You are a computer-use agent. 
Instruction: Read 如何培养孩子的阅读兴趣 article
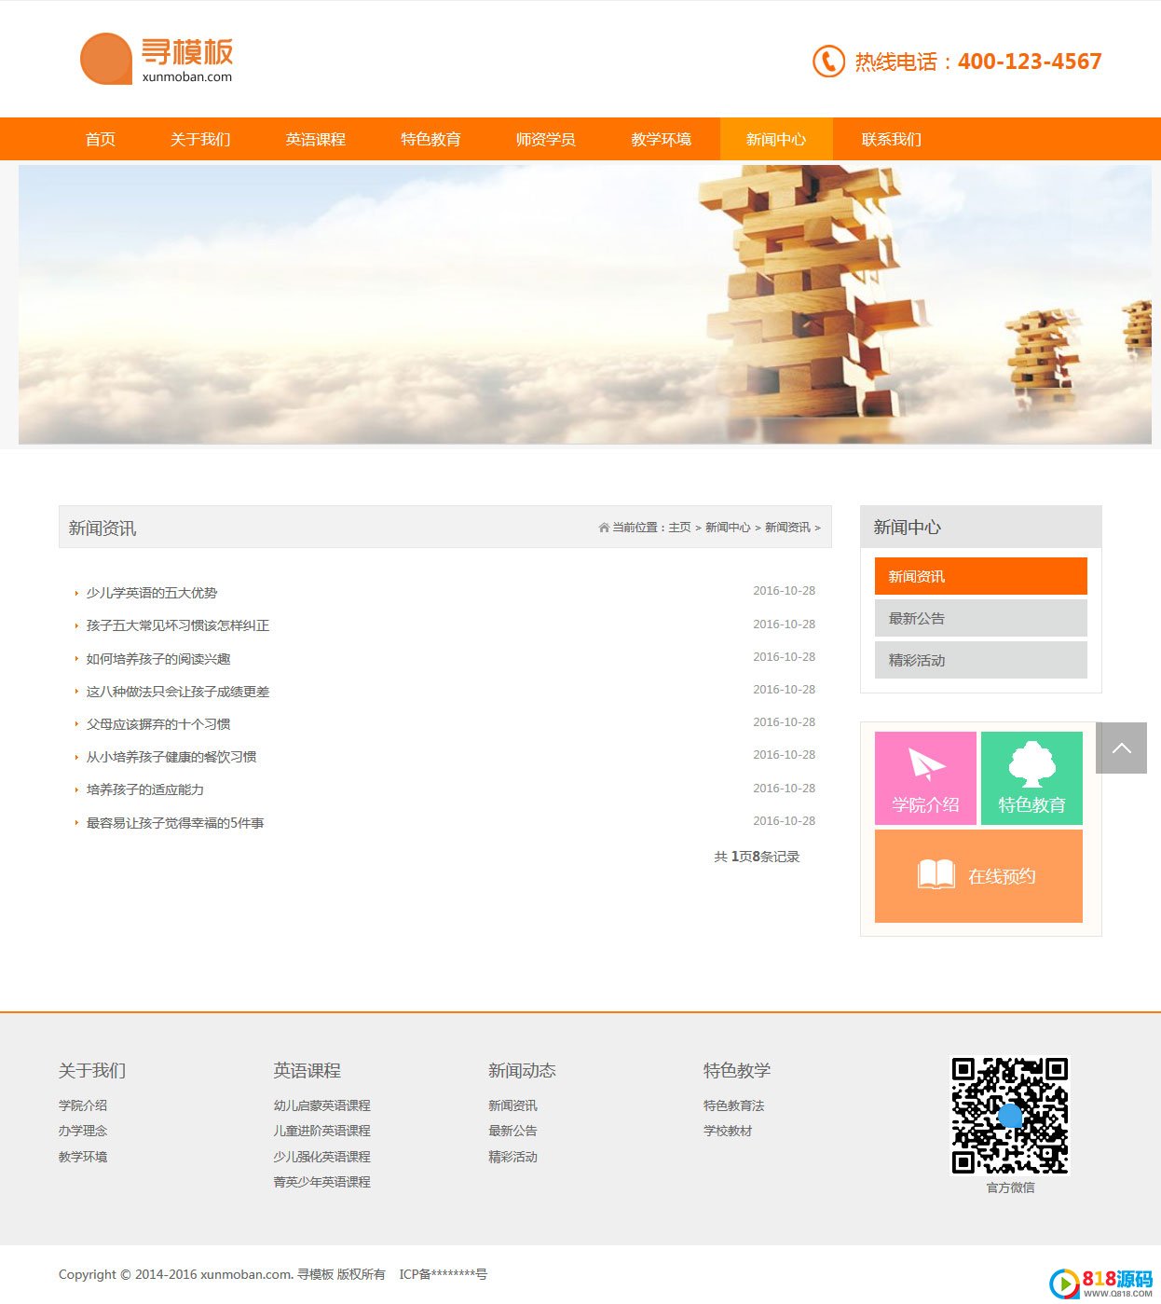pos(158,659)
